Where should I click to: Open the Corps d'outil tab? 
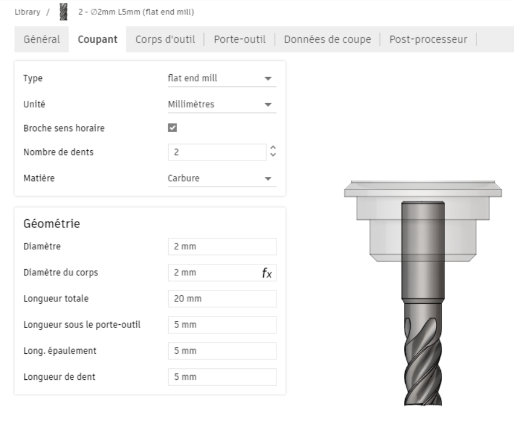tap(165, 39)
